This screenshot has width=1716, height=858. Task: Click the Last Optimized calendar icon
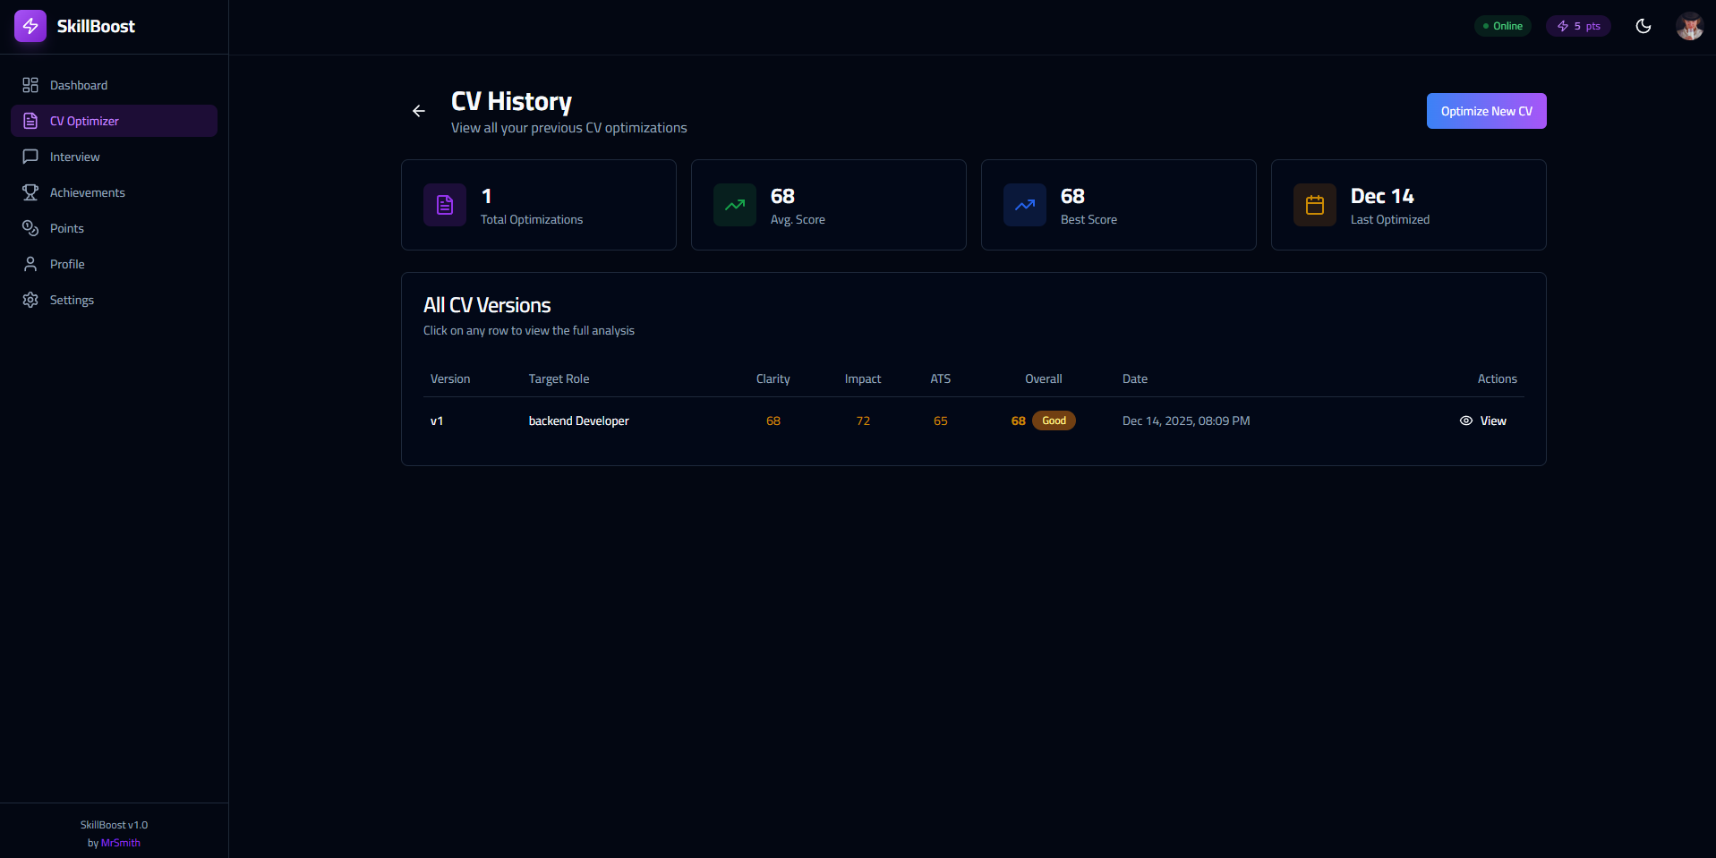[1315, 205]
